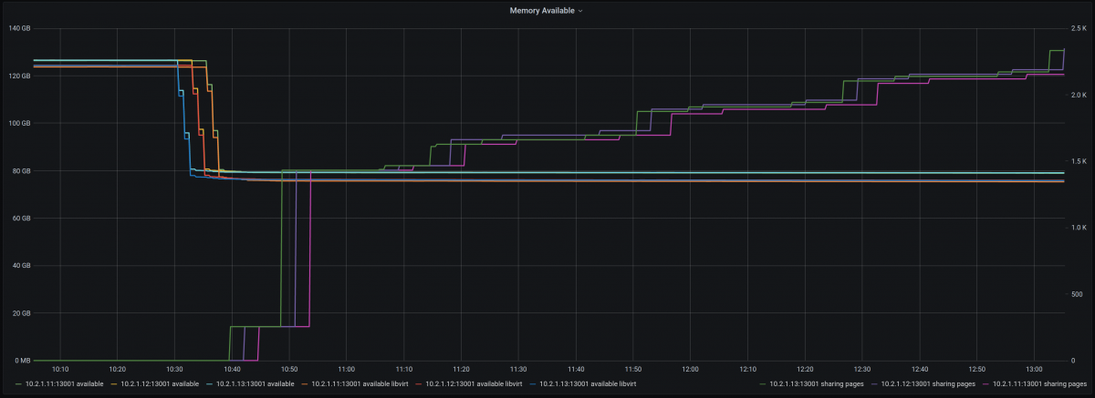Select 10.2.1.12:13001 sharing pages legend entry
Screen dimensions: 1095x398
point(923,385)
